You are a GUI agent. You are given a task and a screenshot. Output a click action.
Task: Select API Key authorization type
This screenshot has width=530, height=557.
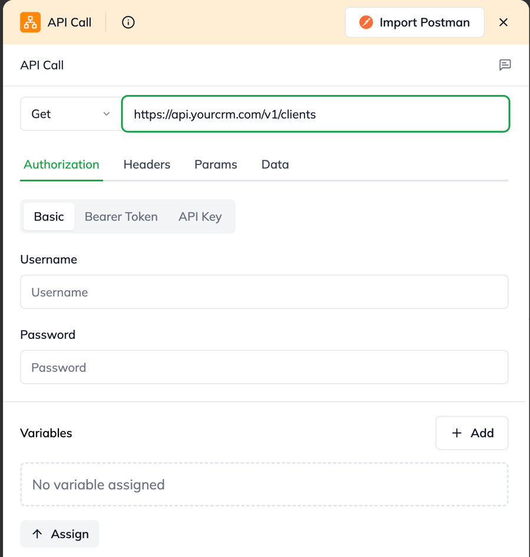[x=200, y=216]
